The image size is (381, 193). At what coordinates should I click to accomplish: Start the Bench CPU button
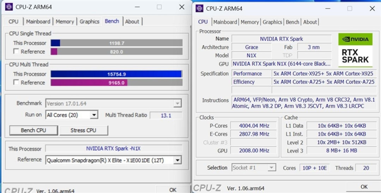[34, 130]
